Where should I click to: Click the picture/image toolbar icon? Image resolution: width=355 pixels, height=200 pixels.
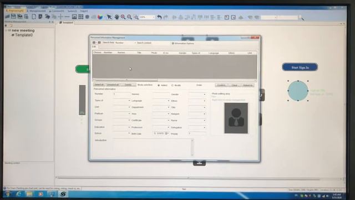(x=74, y=17)
